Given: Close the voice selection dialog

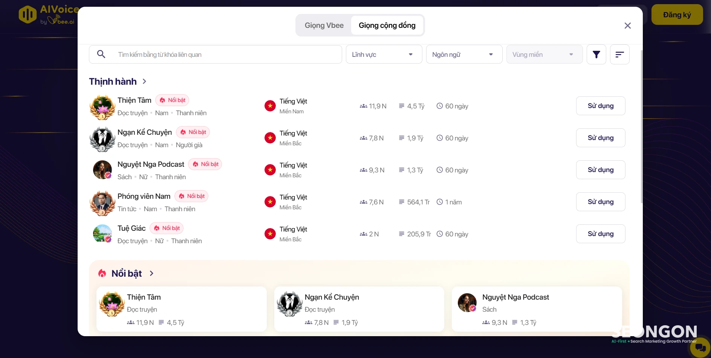Looking at the screenshot, I should (x=627, y=26).
